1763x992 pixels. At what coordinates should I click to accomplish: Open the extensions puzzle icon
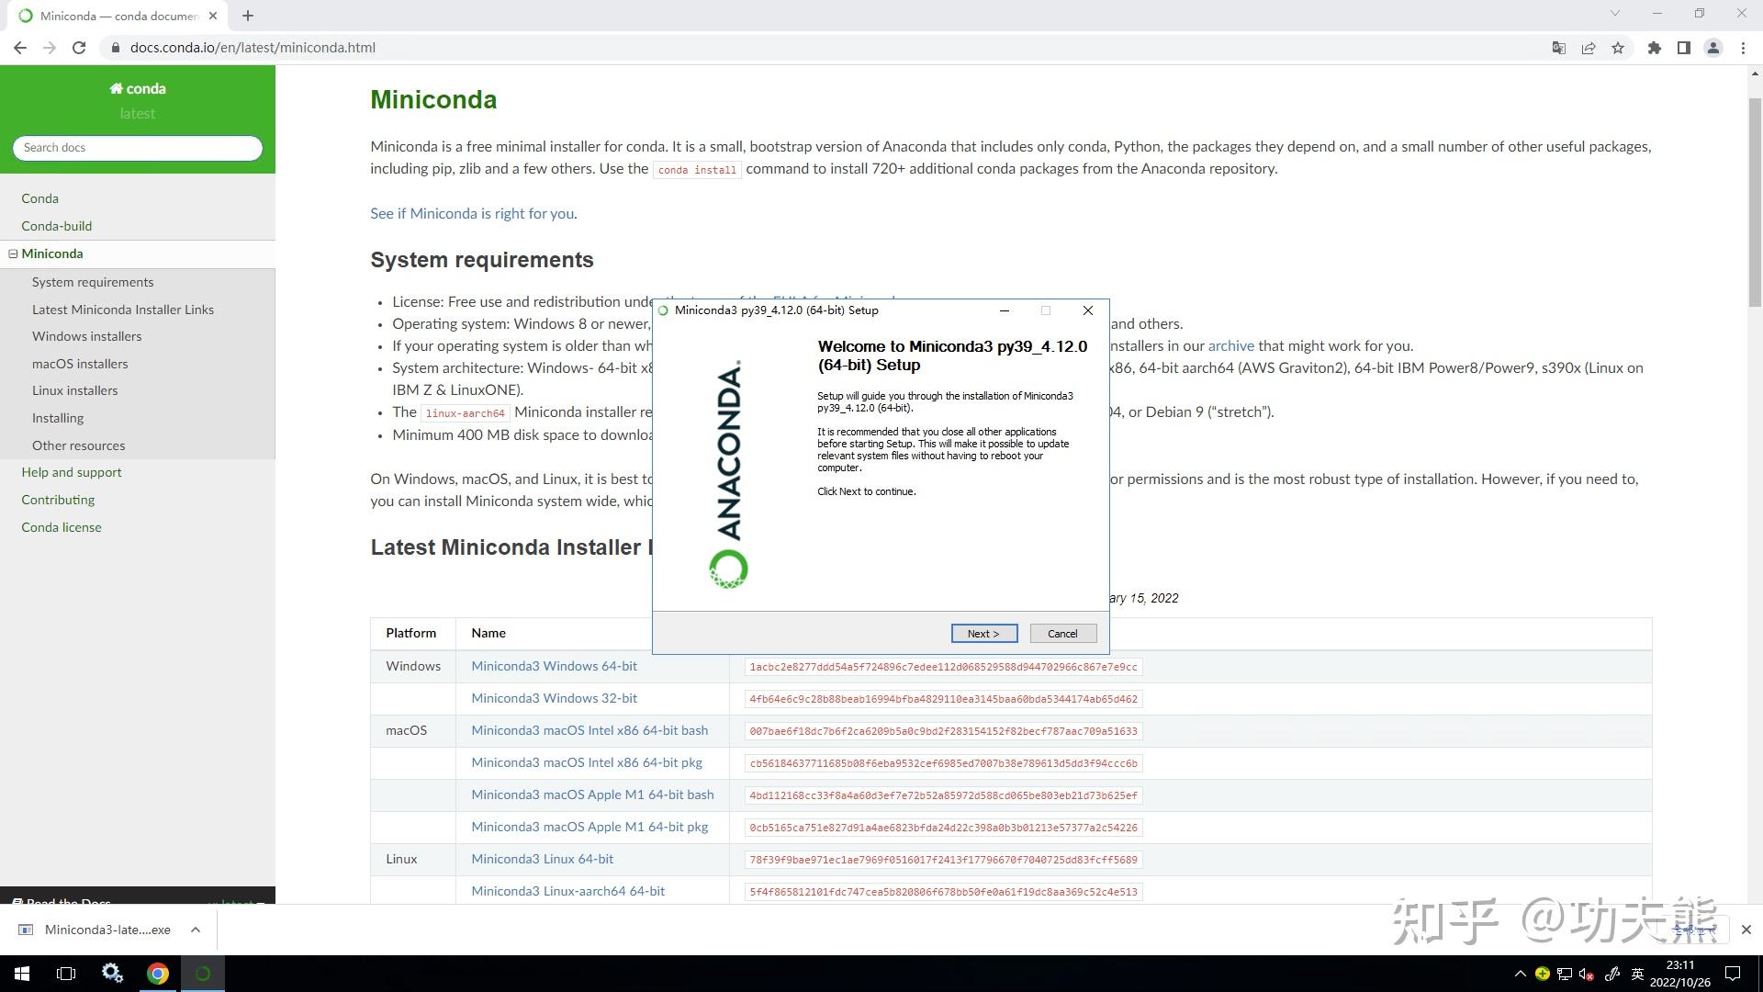(x=1655, y=48)
